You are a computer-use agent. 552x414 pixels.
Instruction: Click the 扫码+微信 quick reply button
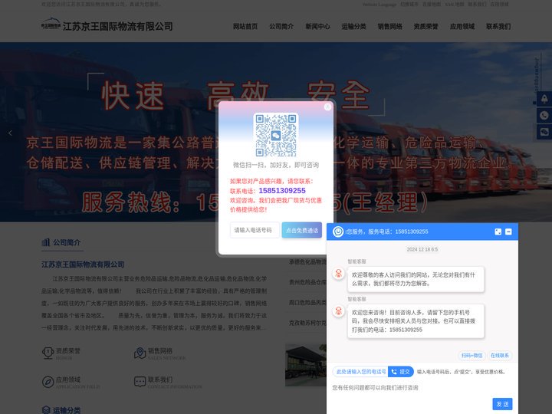tap(472, 356)
